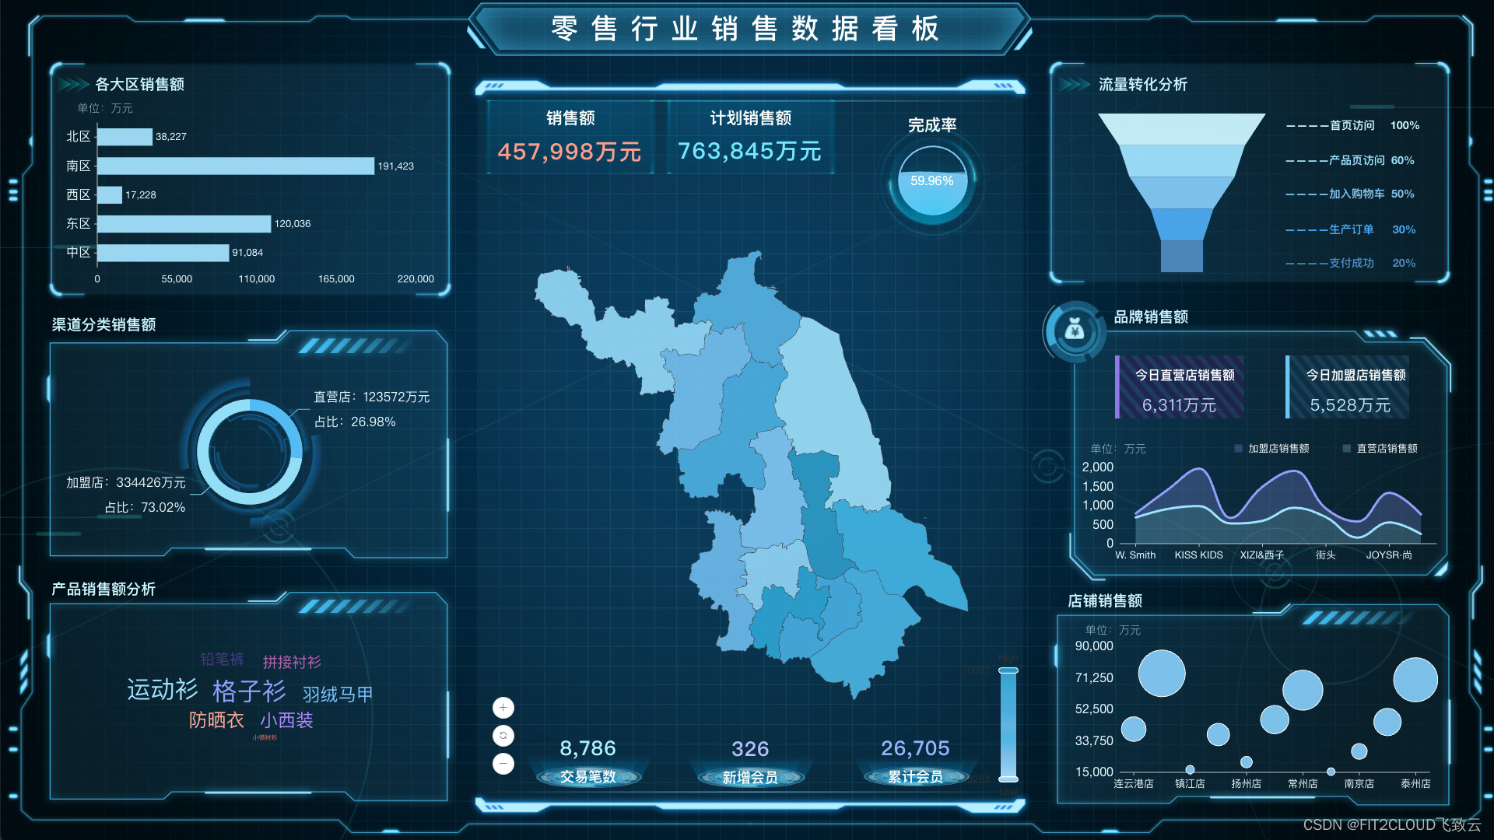The height and width of the screenshot is (840, 1494).
Task: Click the 完成率 liquid gauge showing 59.96%
Action: tap(931, 182)
